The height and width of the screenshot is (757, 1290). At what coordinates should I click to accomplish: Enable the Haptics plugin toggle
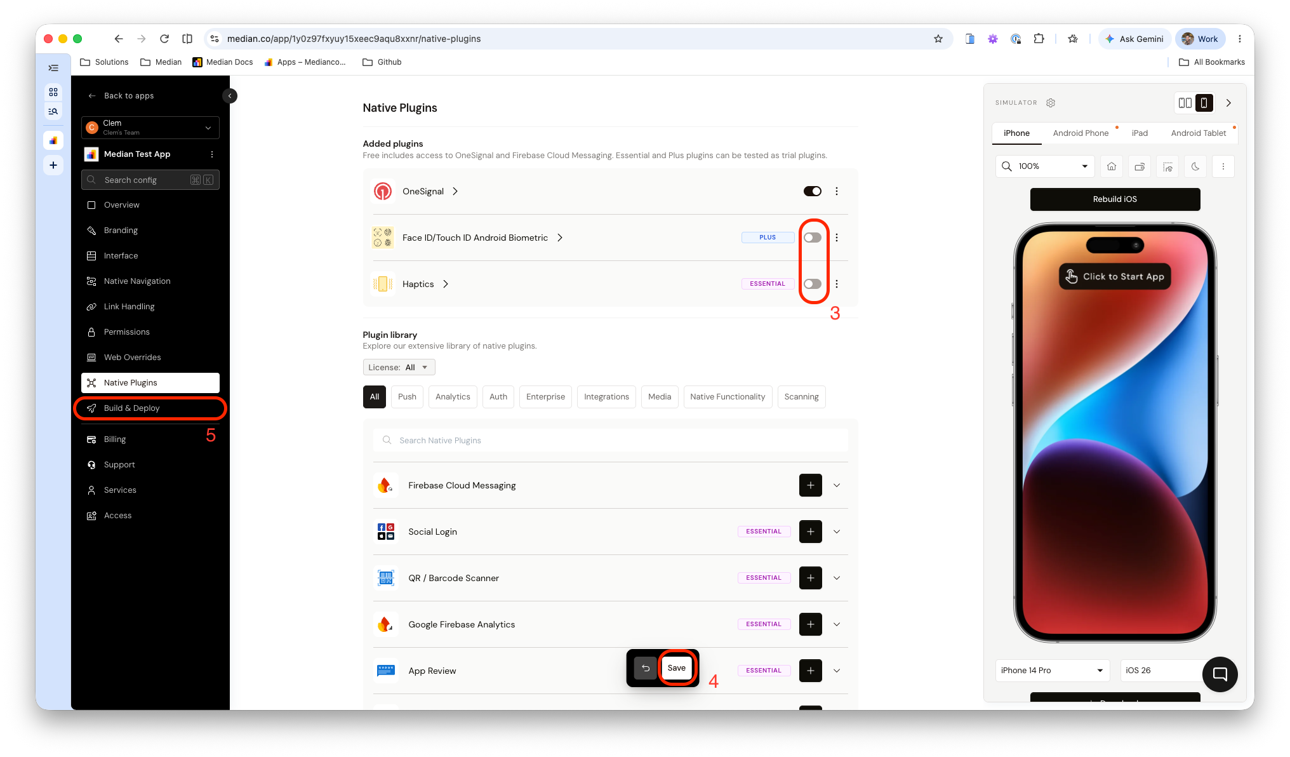pyautogui.click(x=813, y=284)
